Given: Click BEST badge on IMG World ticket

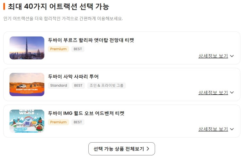Looking at the screenshot, I should [x=78, y=122].
